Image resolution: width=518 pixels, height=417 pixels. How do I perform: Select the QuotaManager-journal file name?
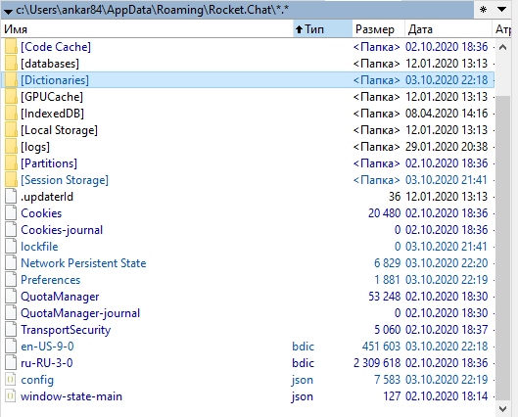80,313
